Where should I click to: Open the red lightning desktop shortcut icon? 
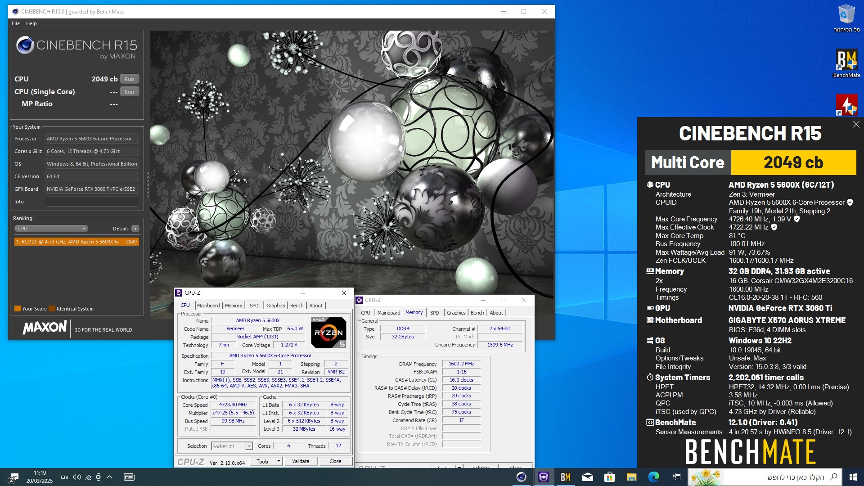pyautogui.click(x=846, y=105)
